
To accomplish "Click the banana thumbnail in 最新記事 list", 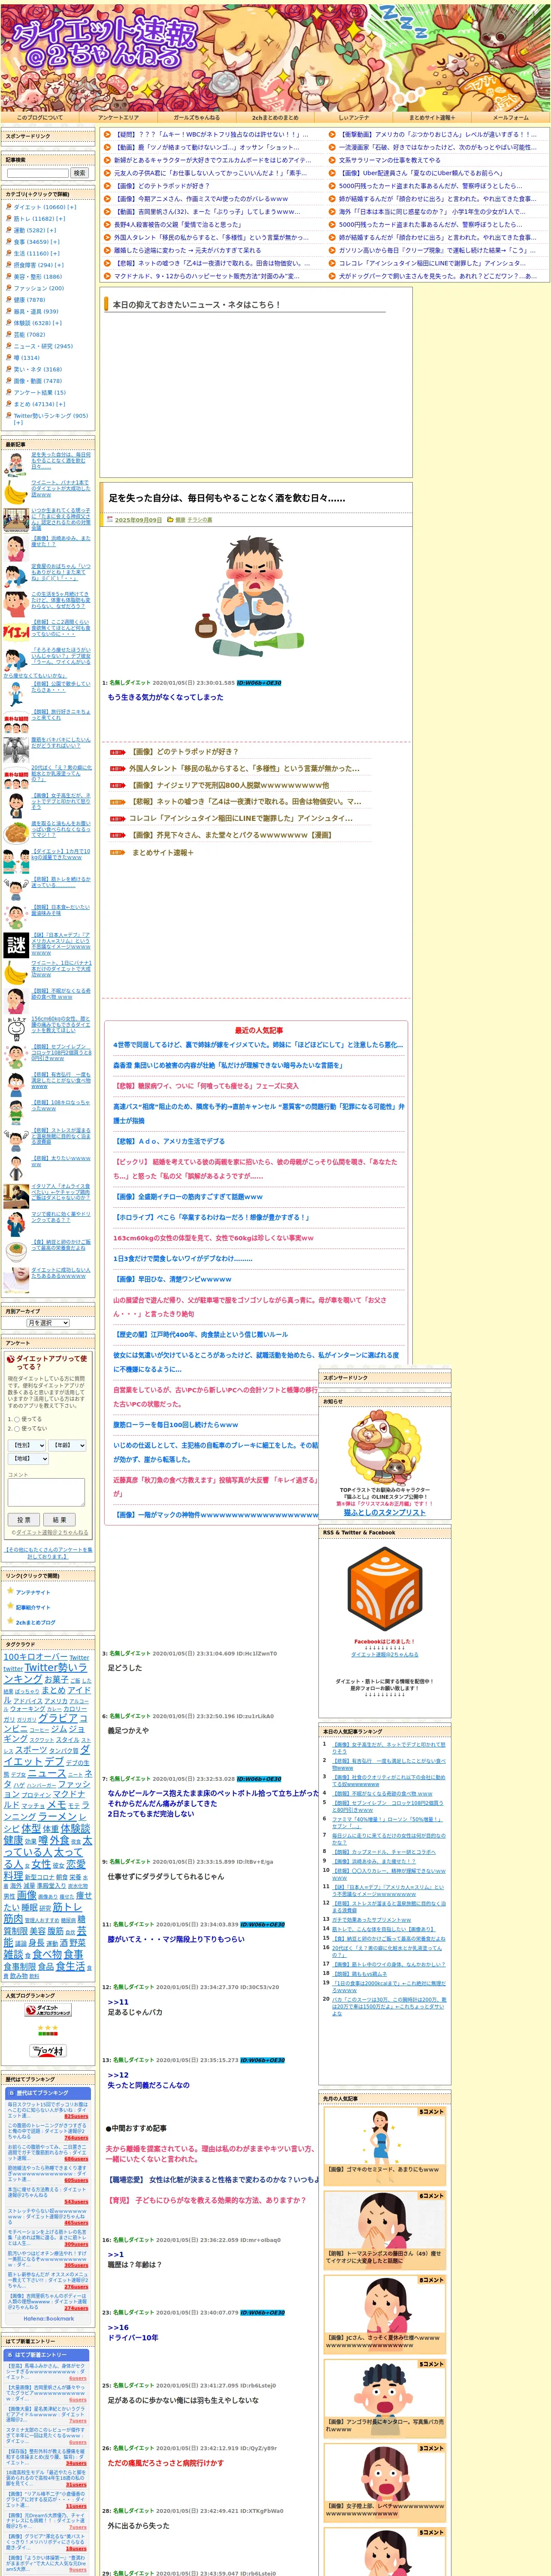I will pyautogui.click(x=15, y=493).
